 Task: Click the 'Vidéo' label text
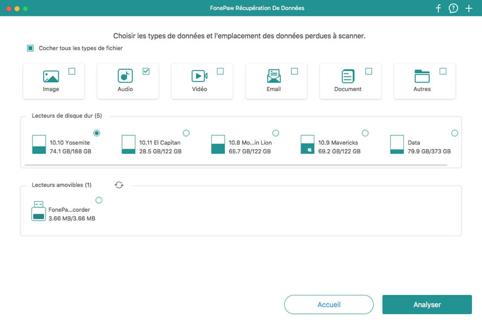200,89
